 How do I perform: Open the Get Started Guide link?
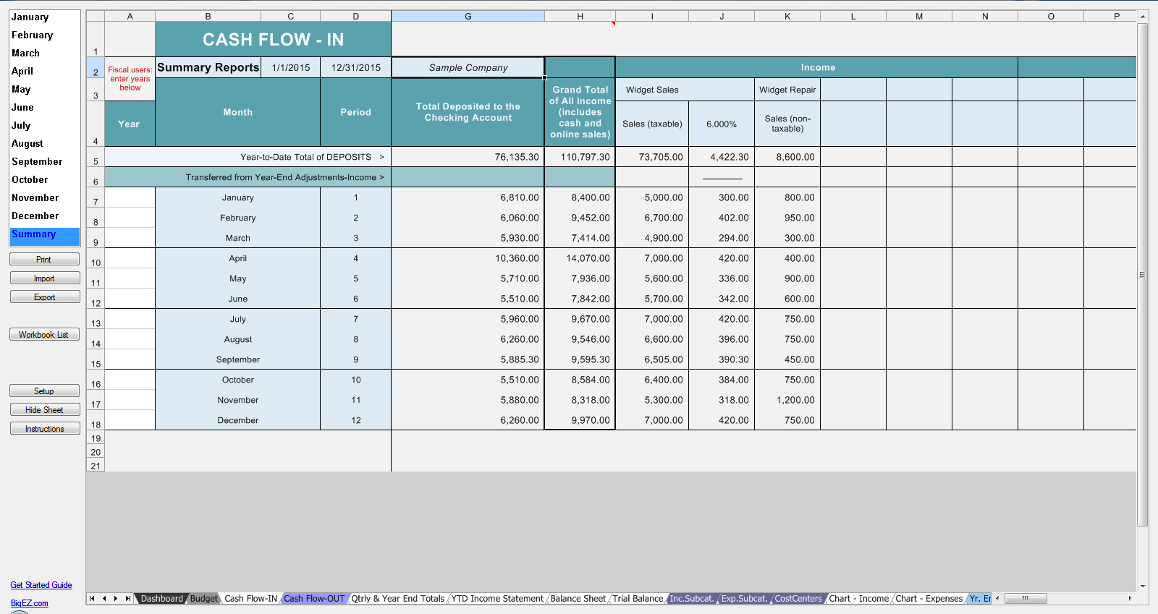(41, 585)
